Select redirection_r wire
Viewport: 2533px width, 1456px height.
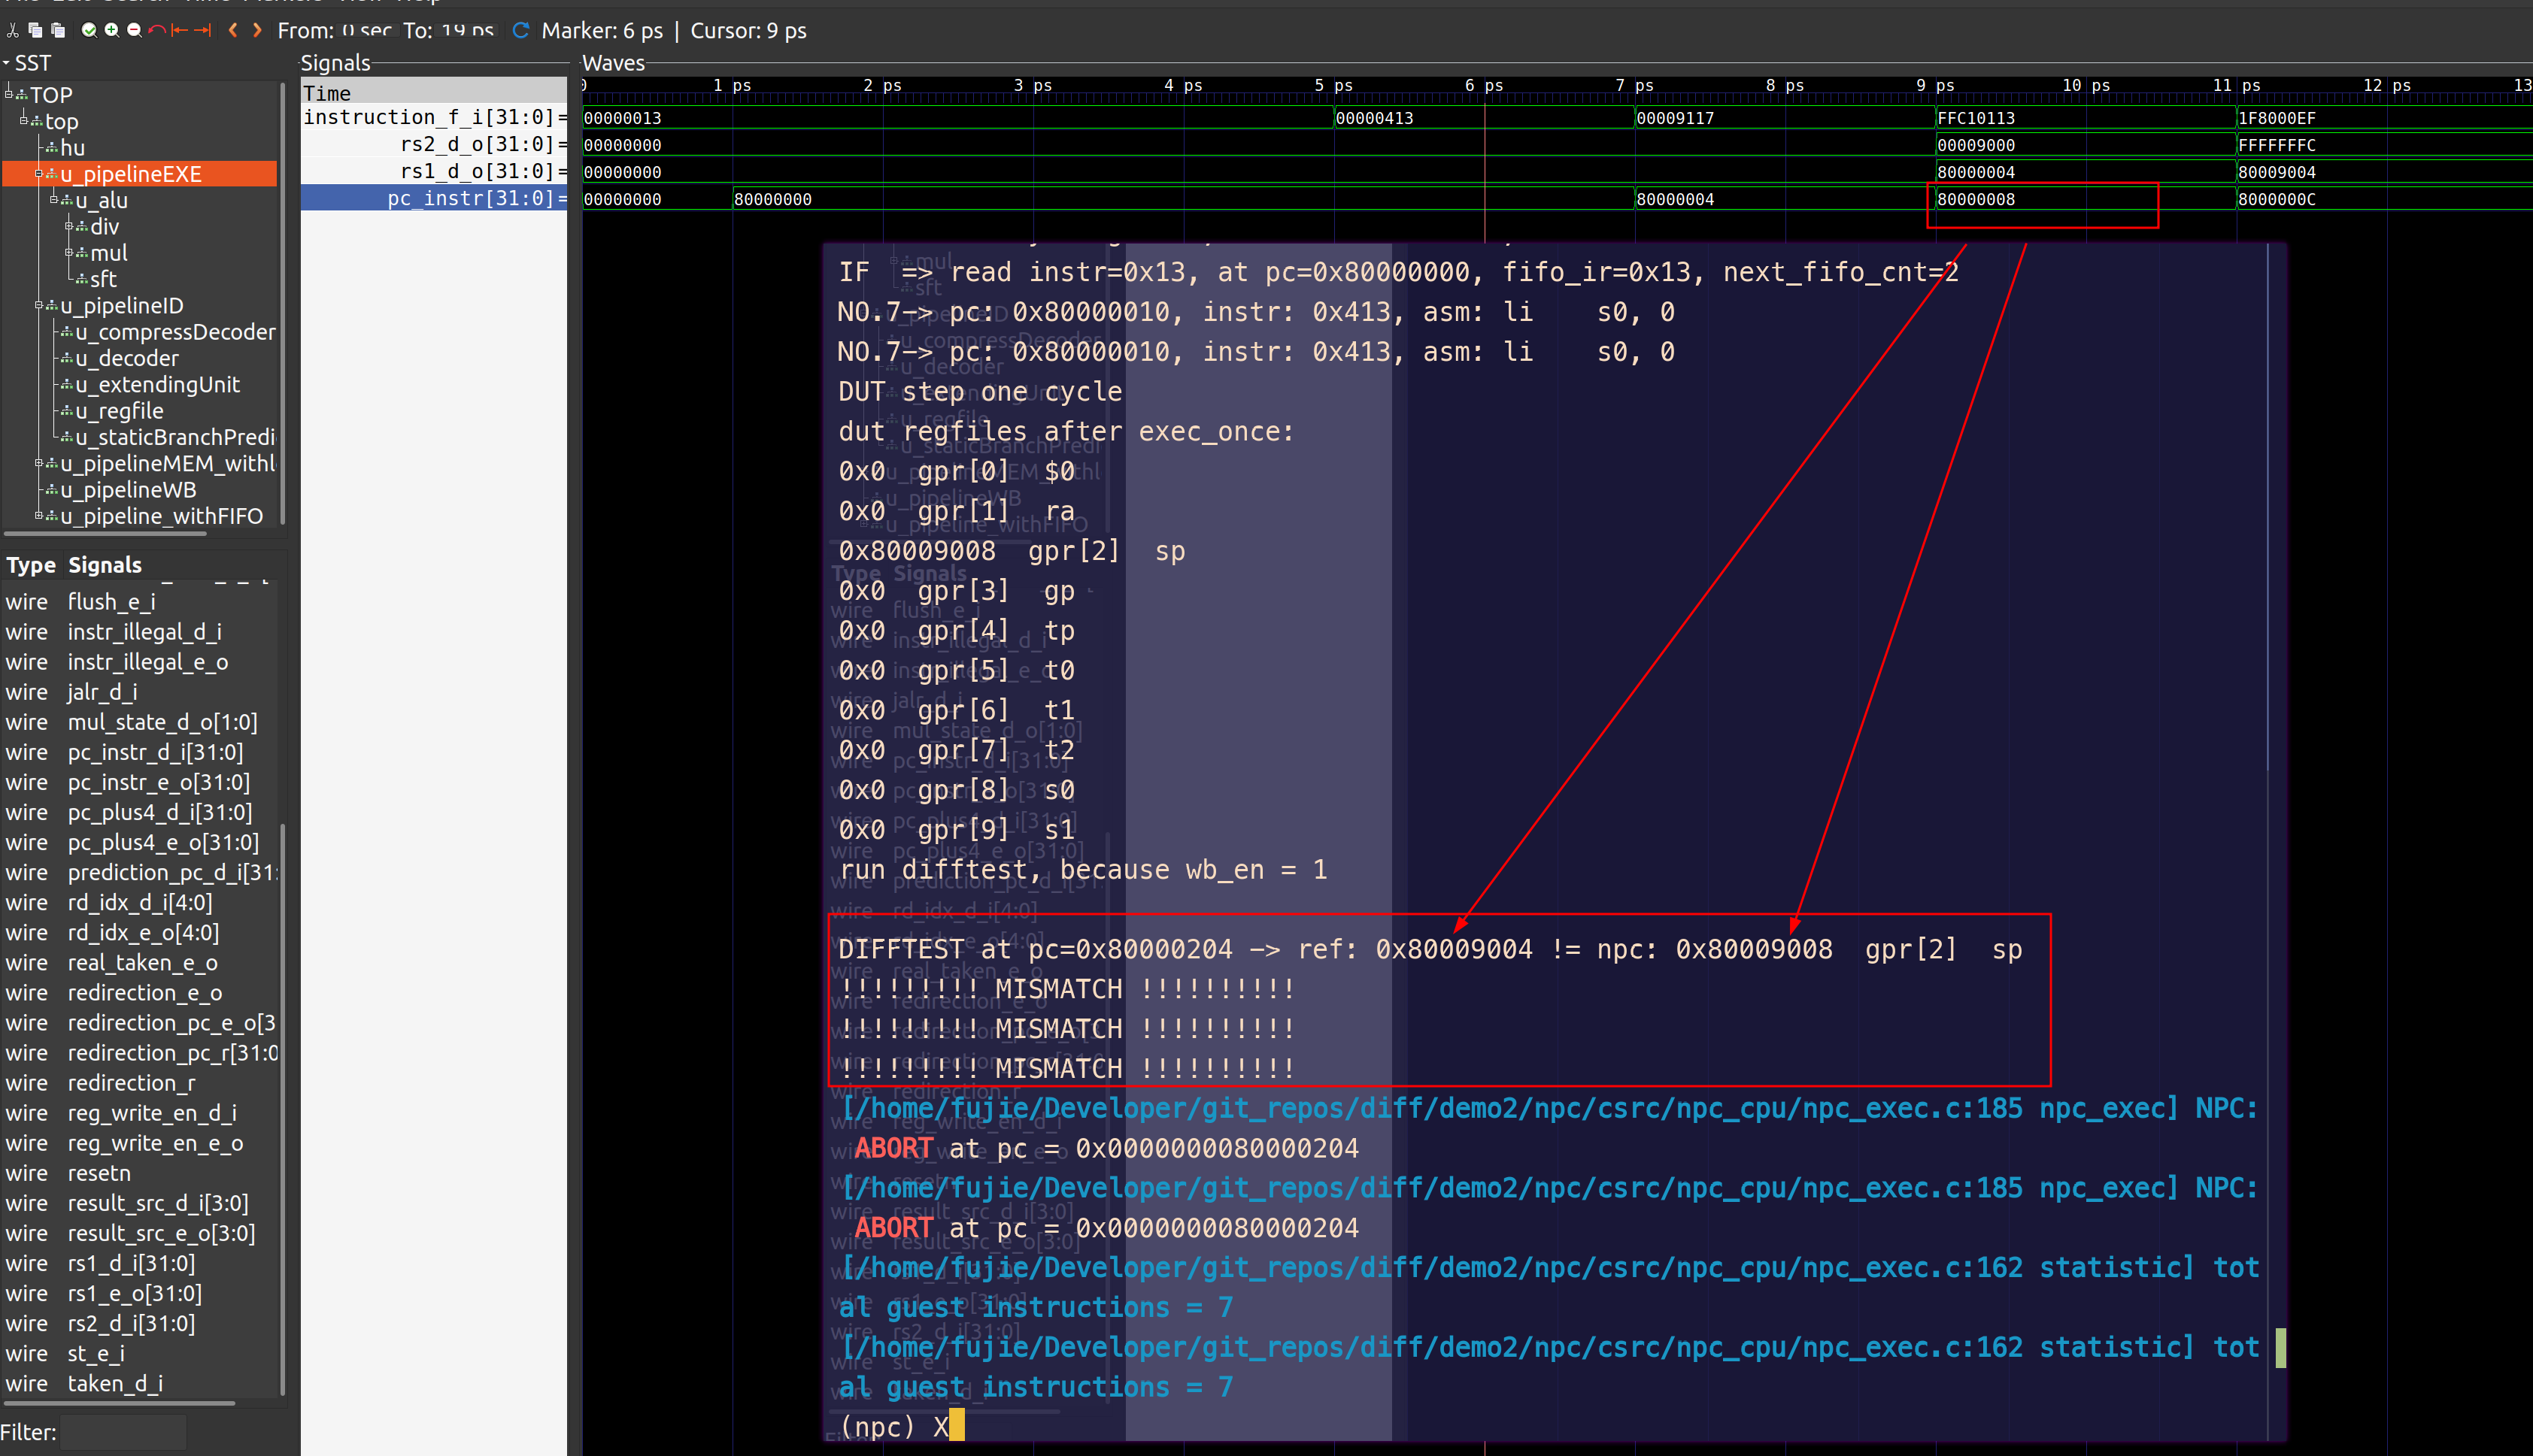point(131,1083)
